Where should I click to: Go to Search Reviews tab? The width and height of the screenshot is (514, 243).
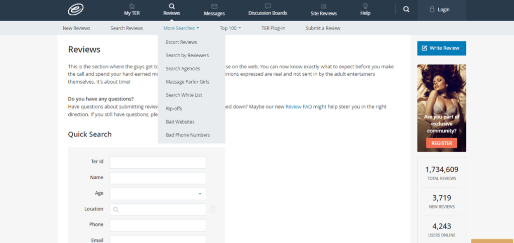point(126,28)
